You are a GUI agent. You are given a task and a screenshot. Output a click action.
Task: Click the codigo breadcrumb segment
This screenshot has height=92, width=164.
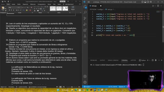100,9
